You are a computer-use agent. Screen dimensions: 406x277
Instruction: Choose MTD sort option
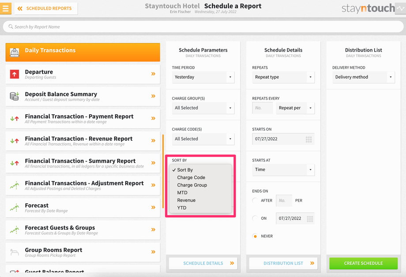coord(200,193)
